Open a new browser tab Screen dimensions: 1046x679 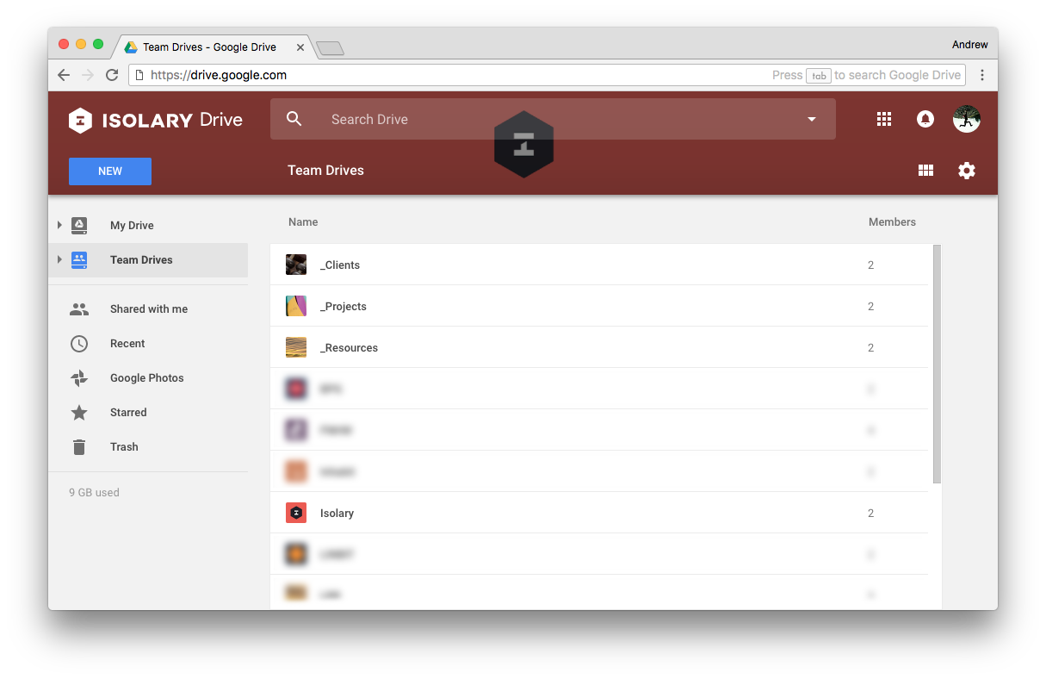[331, 48]
